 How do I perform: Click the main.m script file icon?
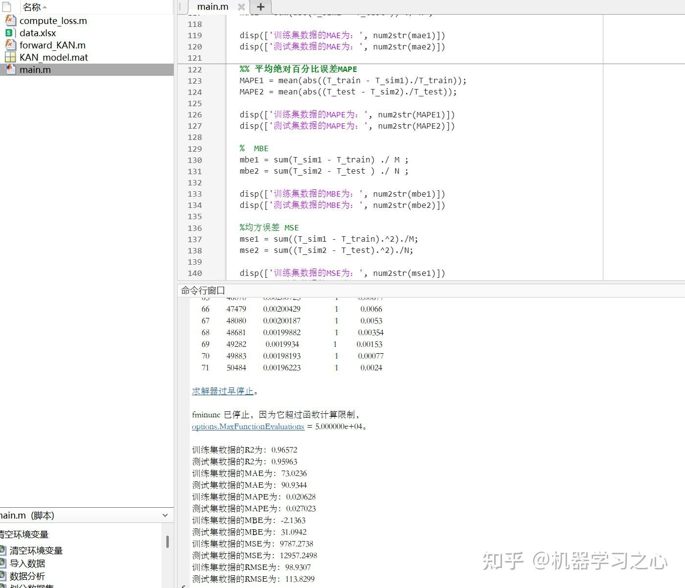10,69
